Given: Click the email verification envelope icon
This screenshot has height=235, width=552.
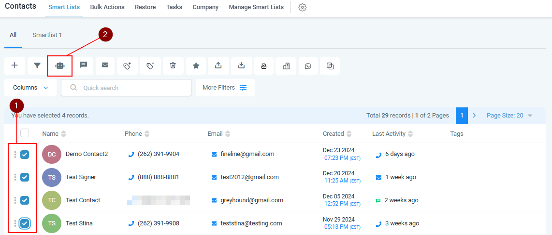Looking at the screenshot, I should [264, 66].
